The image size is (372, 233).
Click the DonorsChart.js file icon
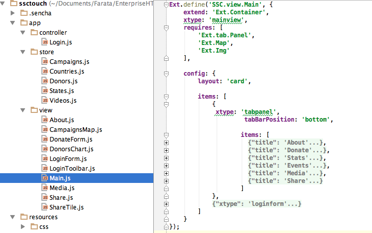pos(45,149)
